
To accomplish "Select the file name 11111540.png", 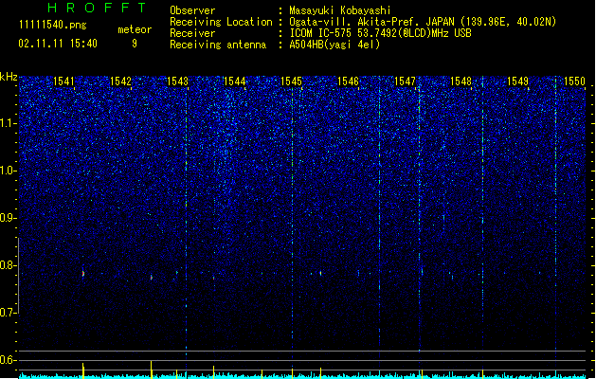I will tap(53, 26).
